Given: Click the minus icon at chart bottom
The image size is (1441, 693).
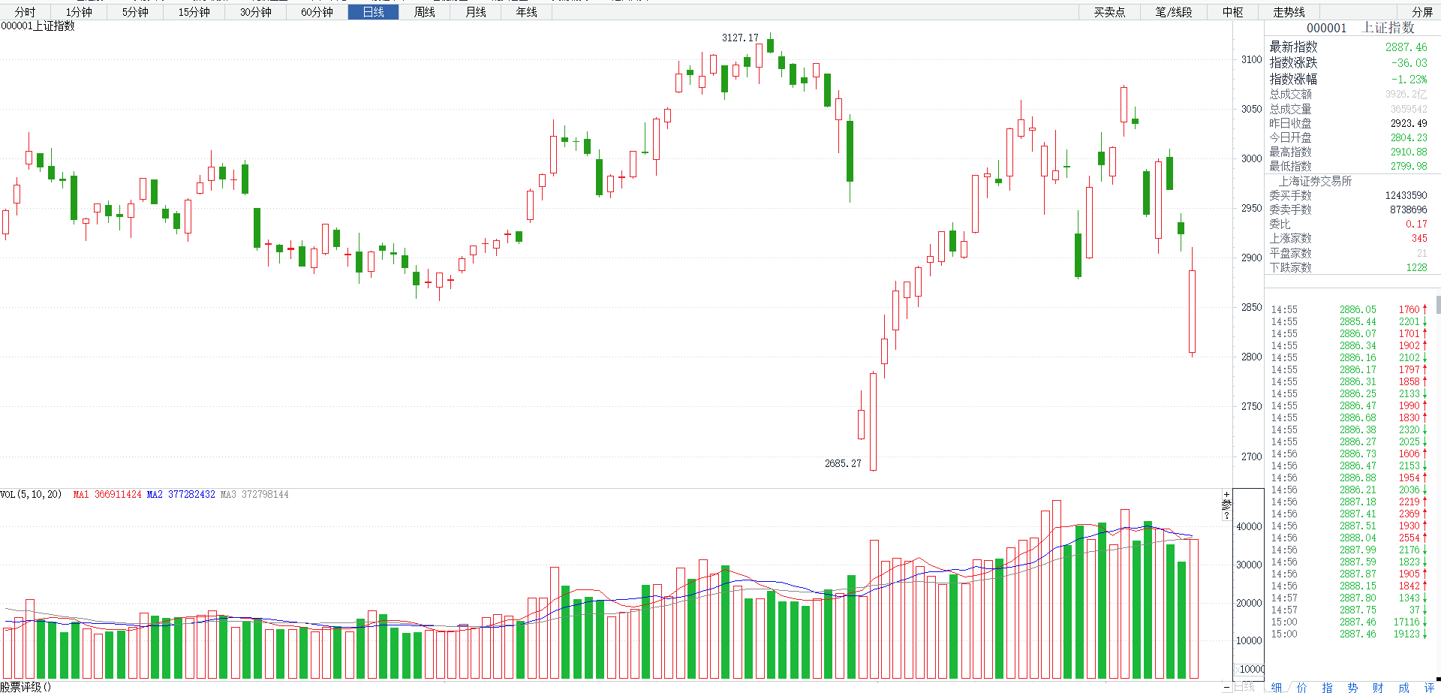Looking at the screenshot, I should (1226, 687).
